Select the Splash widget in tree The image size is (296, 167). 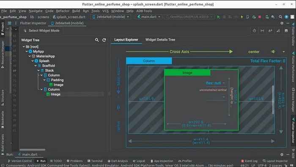[42, 61]
